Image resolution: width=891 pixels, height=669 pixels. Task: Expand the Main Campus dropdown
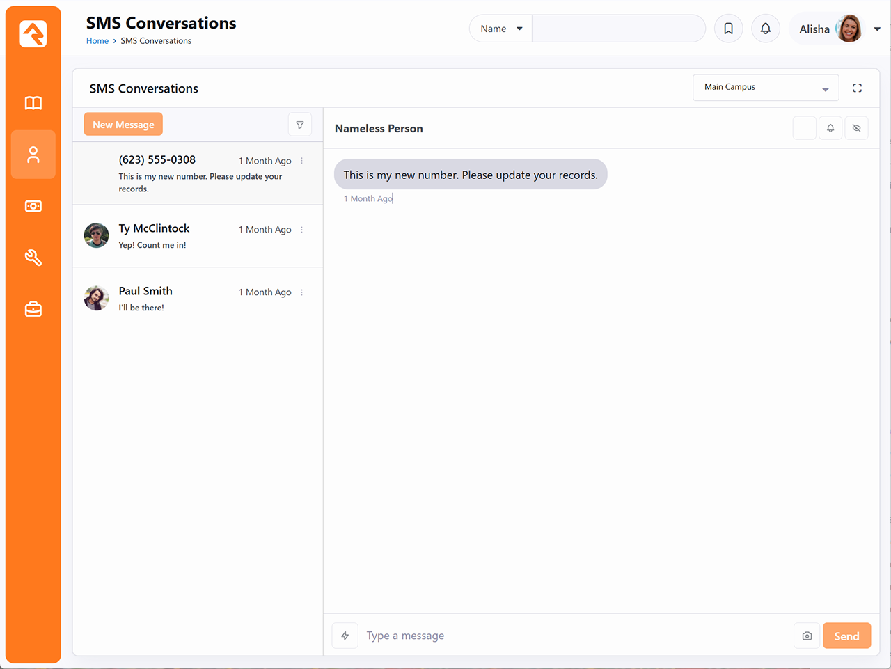(x=765, y=88)
